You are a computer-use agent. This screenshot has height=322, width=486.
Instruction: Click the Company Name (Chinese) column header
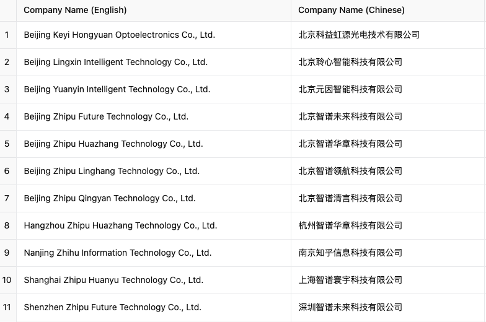351,10
